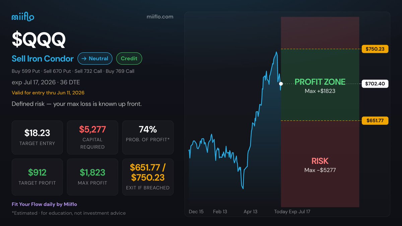This screenshot has height=226, width=402.
Task: Click the Apr 13 axis label
Action: point(250,212)
